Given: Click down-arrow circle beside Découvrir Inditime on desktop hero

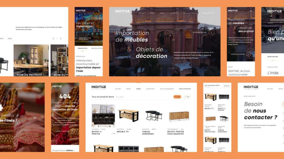Looking at the screenshot, I should pyautogui.click(x=211, y=32).
